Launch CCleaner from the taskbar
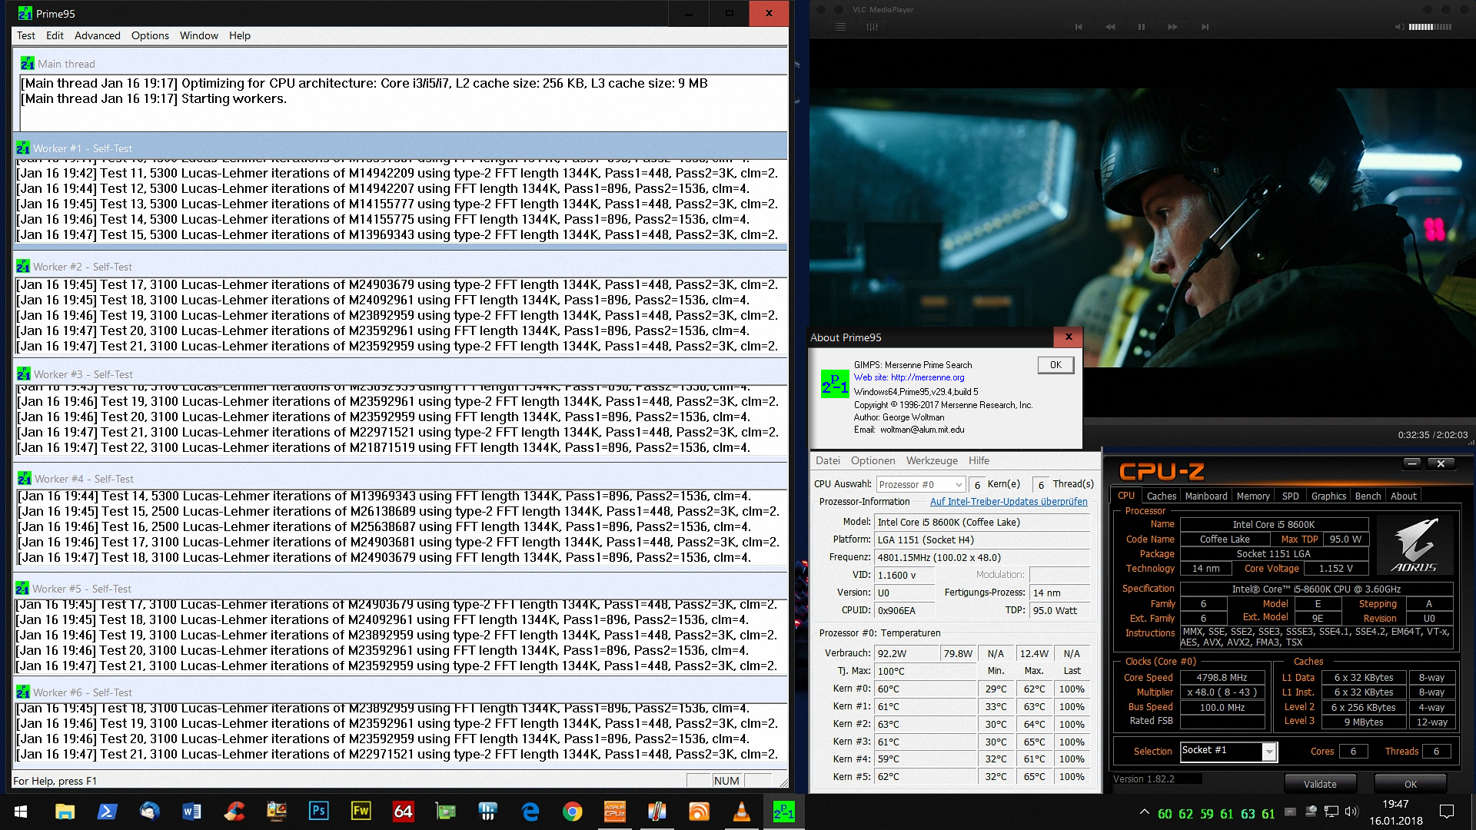This screenshot has width=1476, height=830. click(x=234, y=812)
